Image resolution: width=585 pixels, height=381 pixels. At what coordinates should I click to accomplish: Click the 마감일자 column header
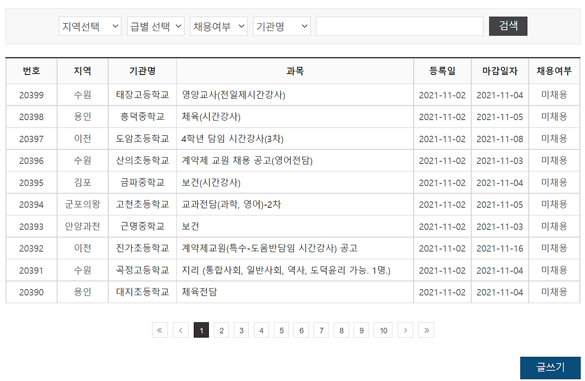(x=500, y=71)
